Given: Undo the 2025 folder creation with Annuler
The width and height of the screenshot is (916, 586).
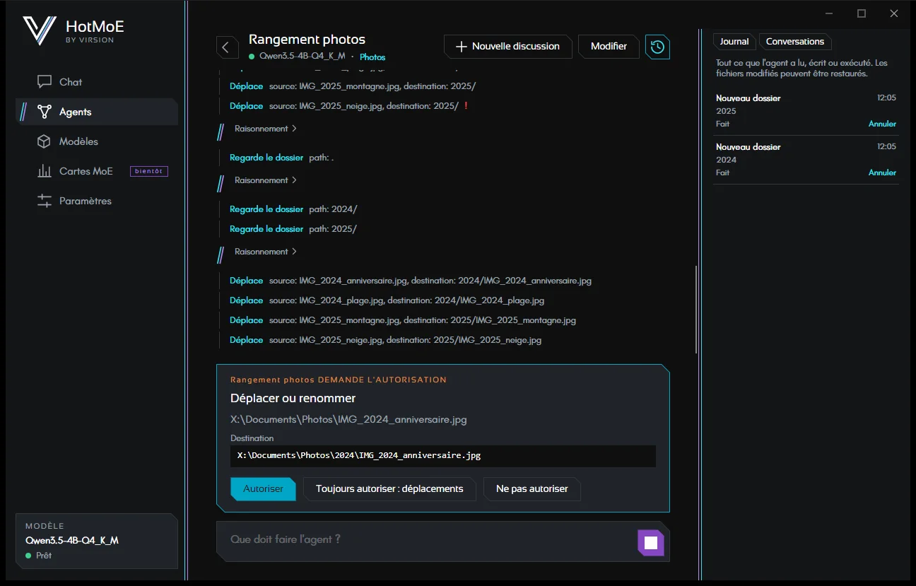Looking at the screenshot, I should click(x=882, y=124).
